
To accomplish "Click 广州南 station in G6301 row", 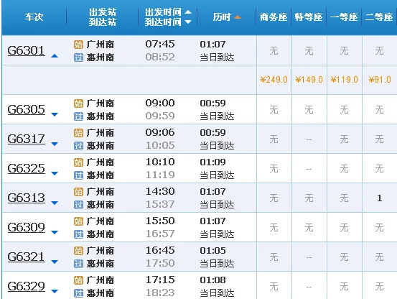I will (x=101, y=45).
